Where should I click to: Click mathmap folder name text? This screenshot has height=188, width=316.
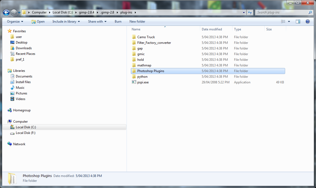144,65
